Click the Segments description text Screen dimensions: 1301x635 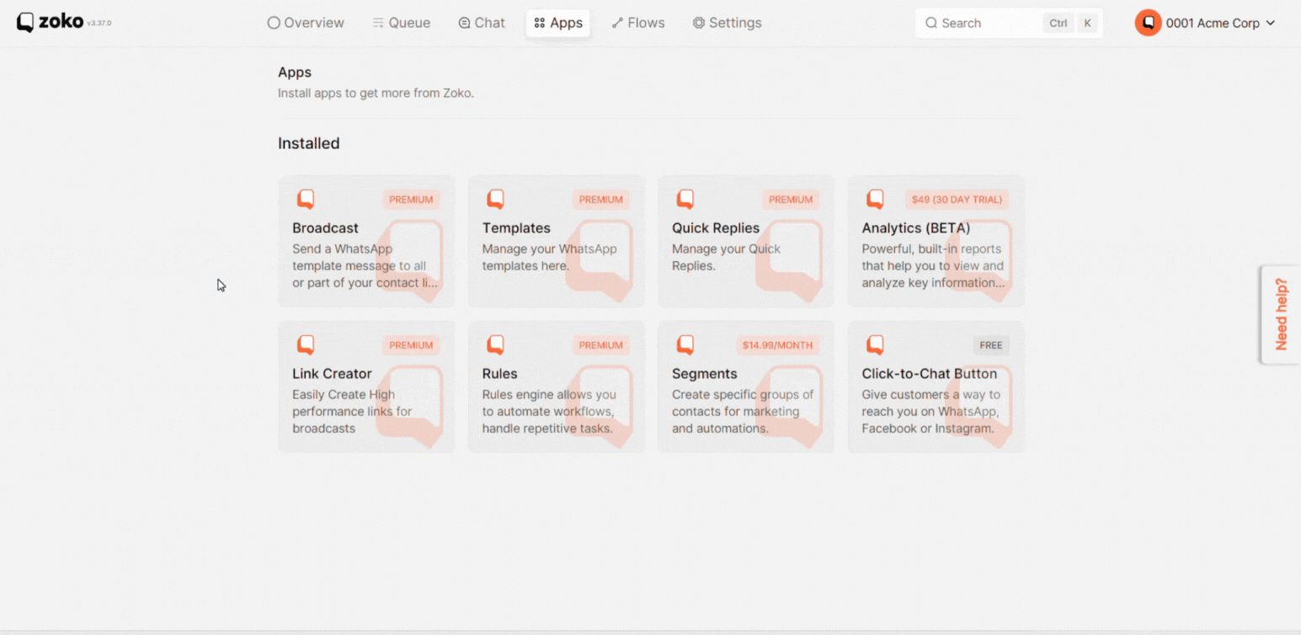[x=743, y=411]
